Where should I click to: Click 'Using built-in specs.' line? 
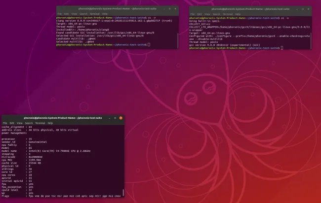[x=205, y=21]
